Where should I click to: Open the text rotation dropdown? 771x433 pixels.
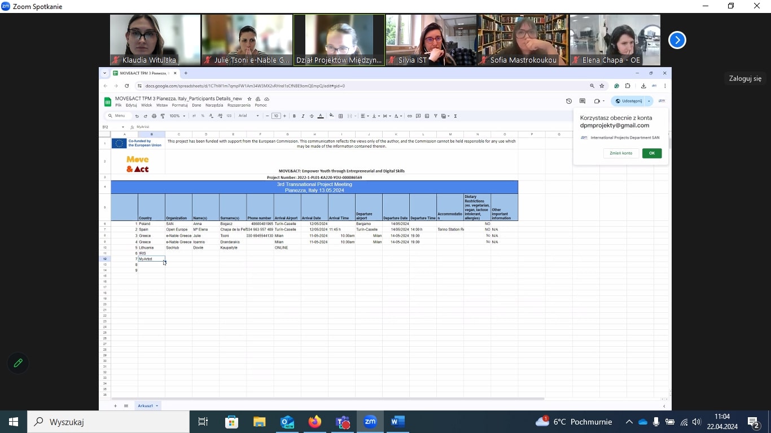point(398,116)
